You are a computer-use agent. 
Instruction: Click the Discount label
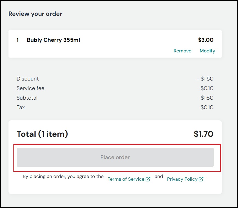click(28, 79)
